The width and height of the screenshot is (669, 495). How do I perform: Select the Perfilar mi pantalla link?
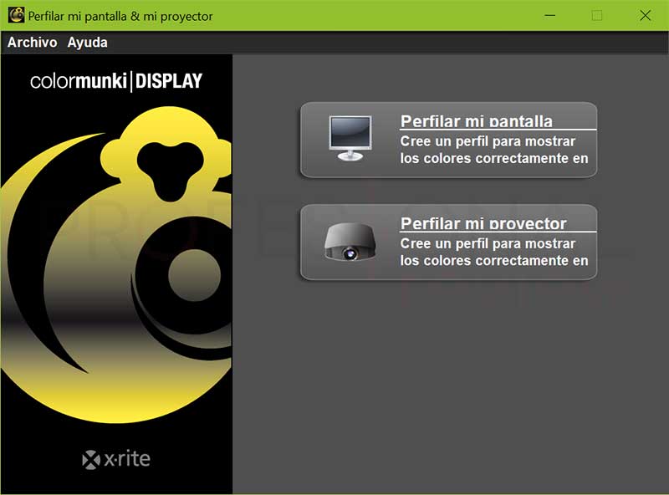(x=476, y=121)
